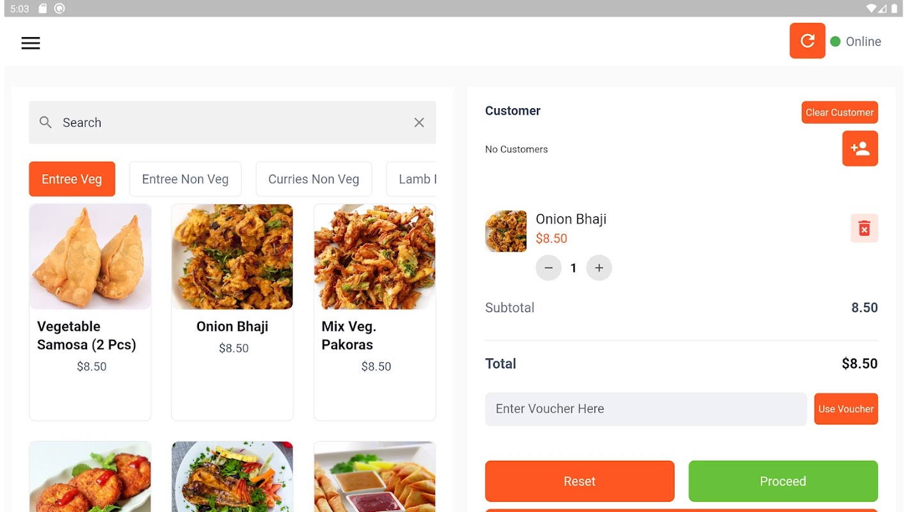Viewport: 910px width, 512px height.
Task: Click the search magnifier icon
Action: pos(45,122)
